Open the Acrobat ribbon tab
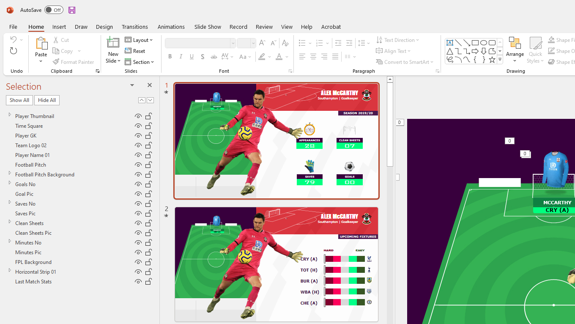The image size is (575, 324). 331,27
